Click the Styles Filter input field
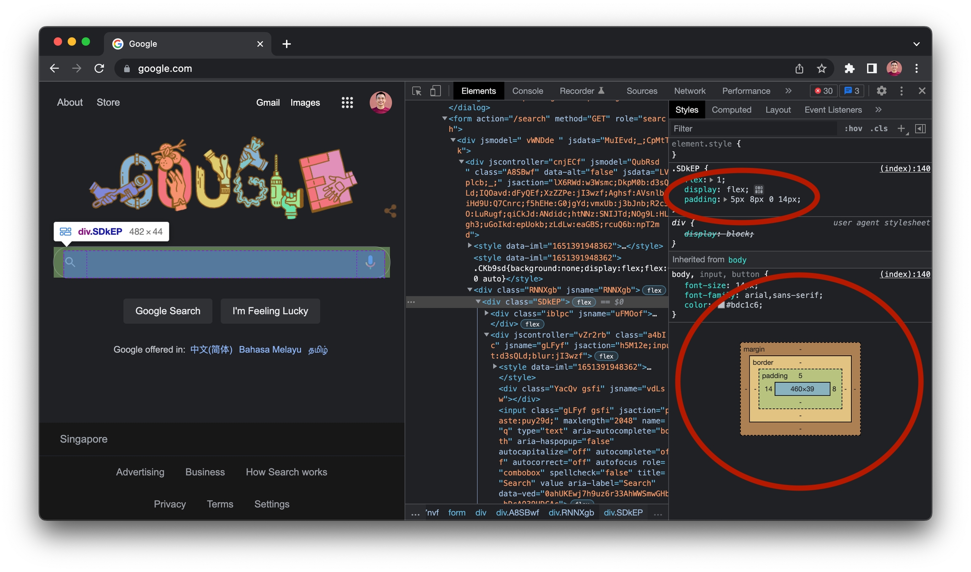This screenshot has height=572, width=971. point(754,129)
